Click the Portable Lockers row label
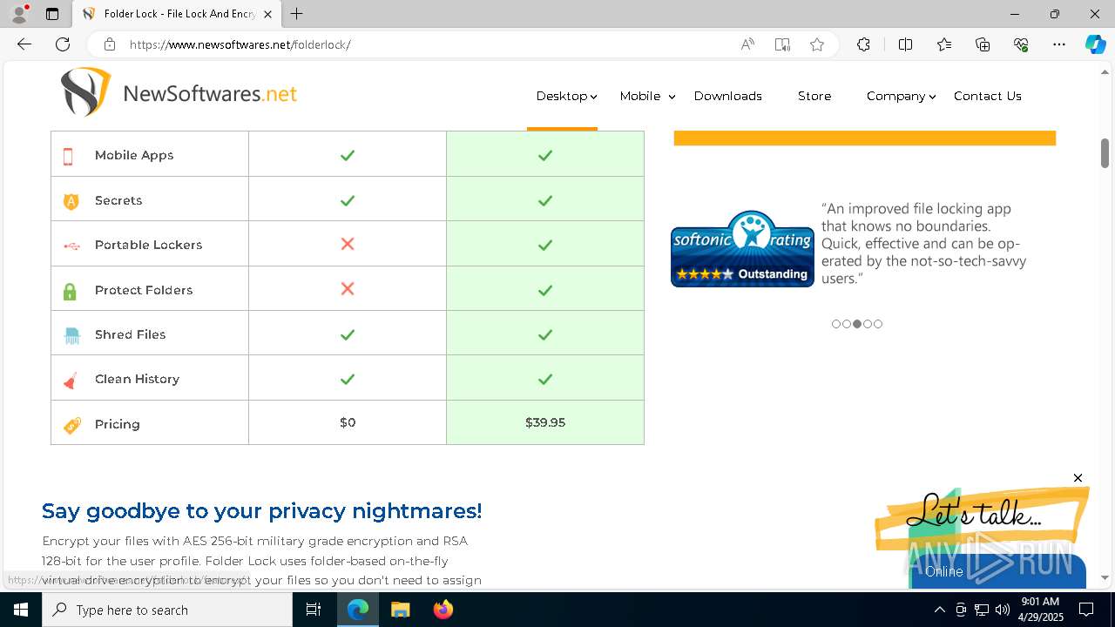Image resolution: width=1115 pixels, height=627 pixels. pyautogui.click(x=149, y=245)
